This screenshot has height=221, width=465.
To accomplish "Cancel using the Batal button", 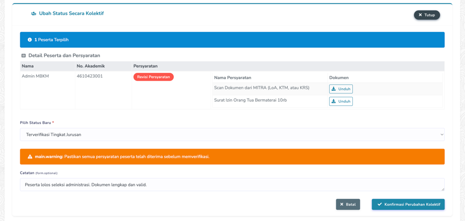I will tap(348, 204).
